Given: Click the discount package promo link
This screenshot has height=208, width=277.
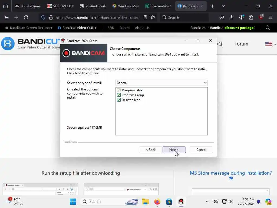Looking at the screenshot, I should point(222,28).
